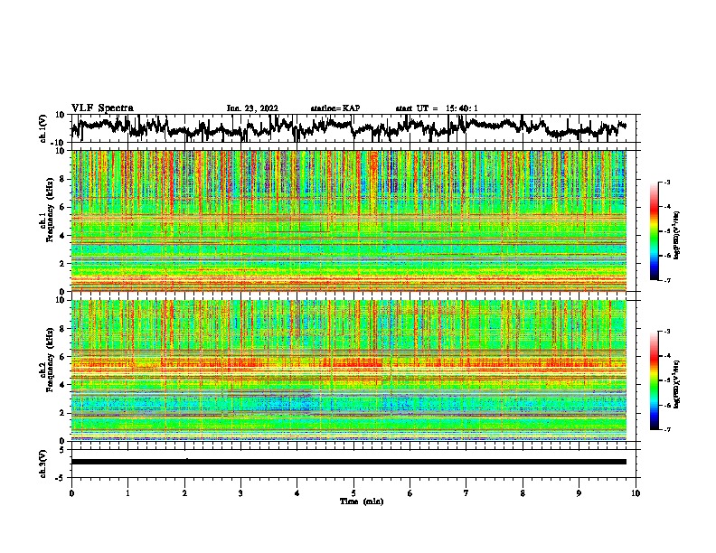Screen dimensions: 716x553
Task: Click the 'VLF Spectra' plot title
Action: coord(102,108)
